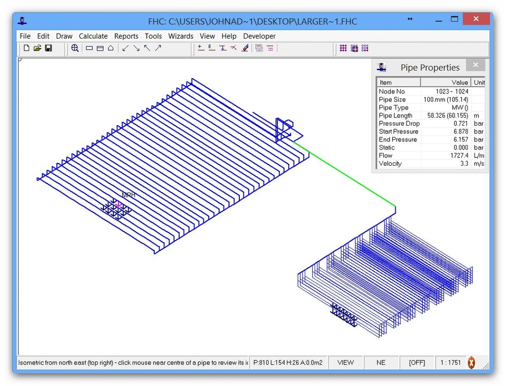Click the house-shaped view icon
506x386 pixels.
click(x=111, y=48)
